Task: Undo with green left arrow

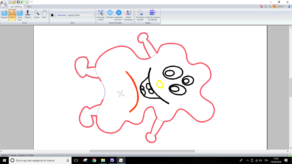Action: tap(22, 2)
